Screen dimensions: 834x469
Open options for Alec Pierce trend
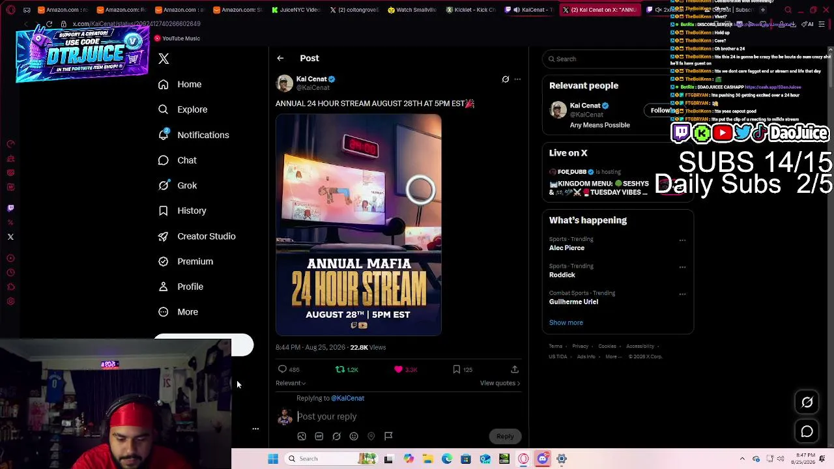click(x=682, y=240)
